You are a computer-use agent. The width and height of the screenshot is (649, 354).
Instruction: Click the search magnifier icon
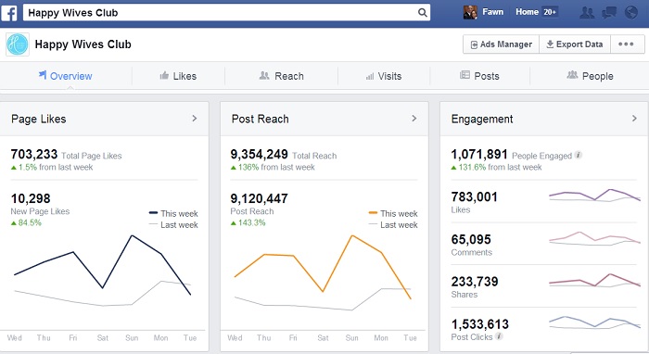[422, 12]
